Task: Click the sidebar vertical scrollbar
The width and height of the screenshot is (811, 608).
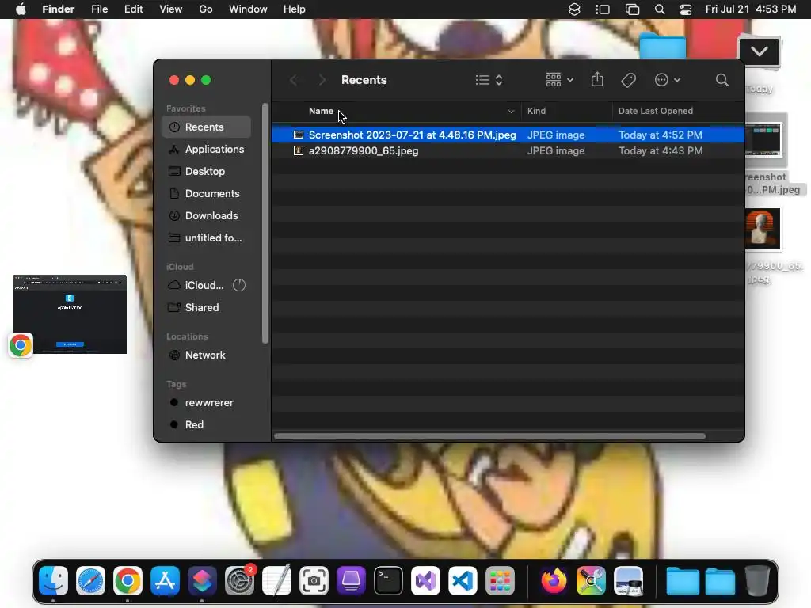Action: 265,223
